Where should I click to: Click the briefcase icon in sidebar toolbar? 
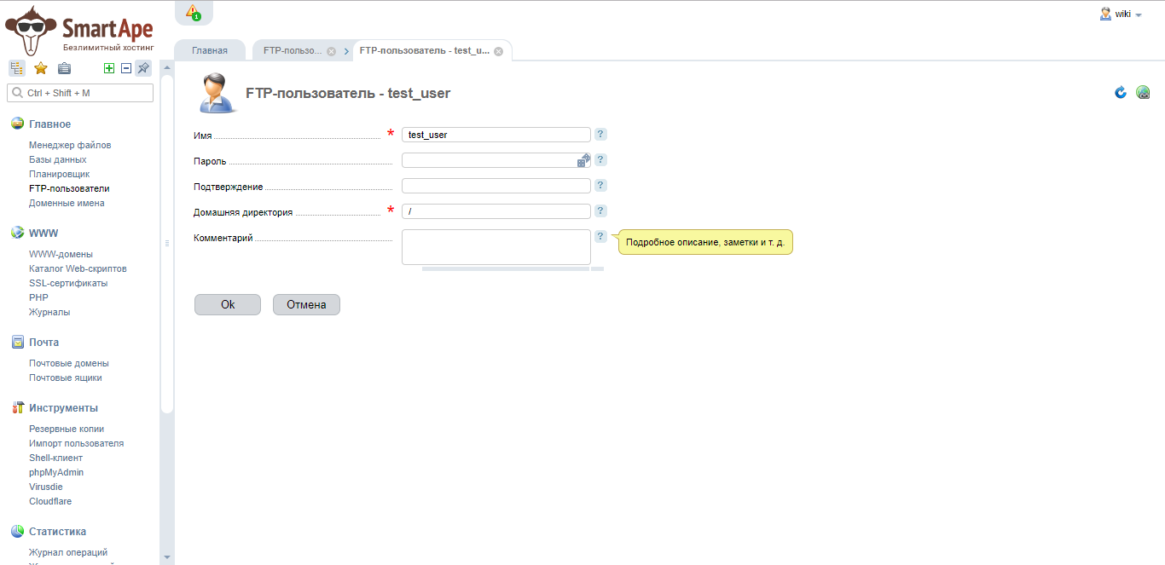pos(64,69)
